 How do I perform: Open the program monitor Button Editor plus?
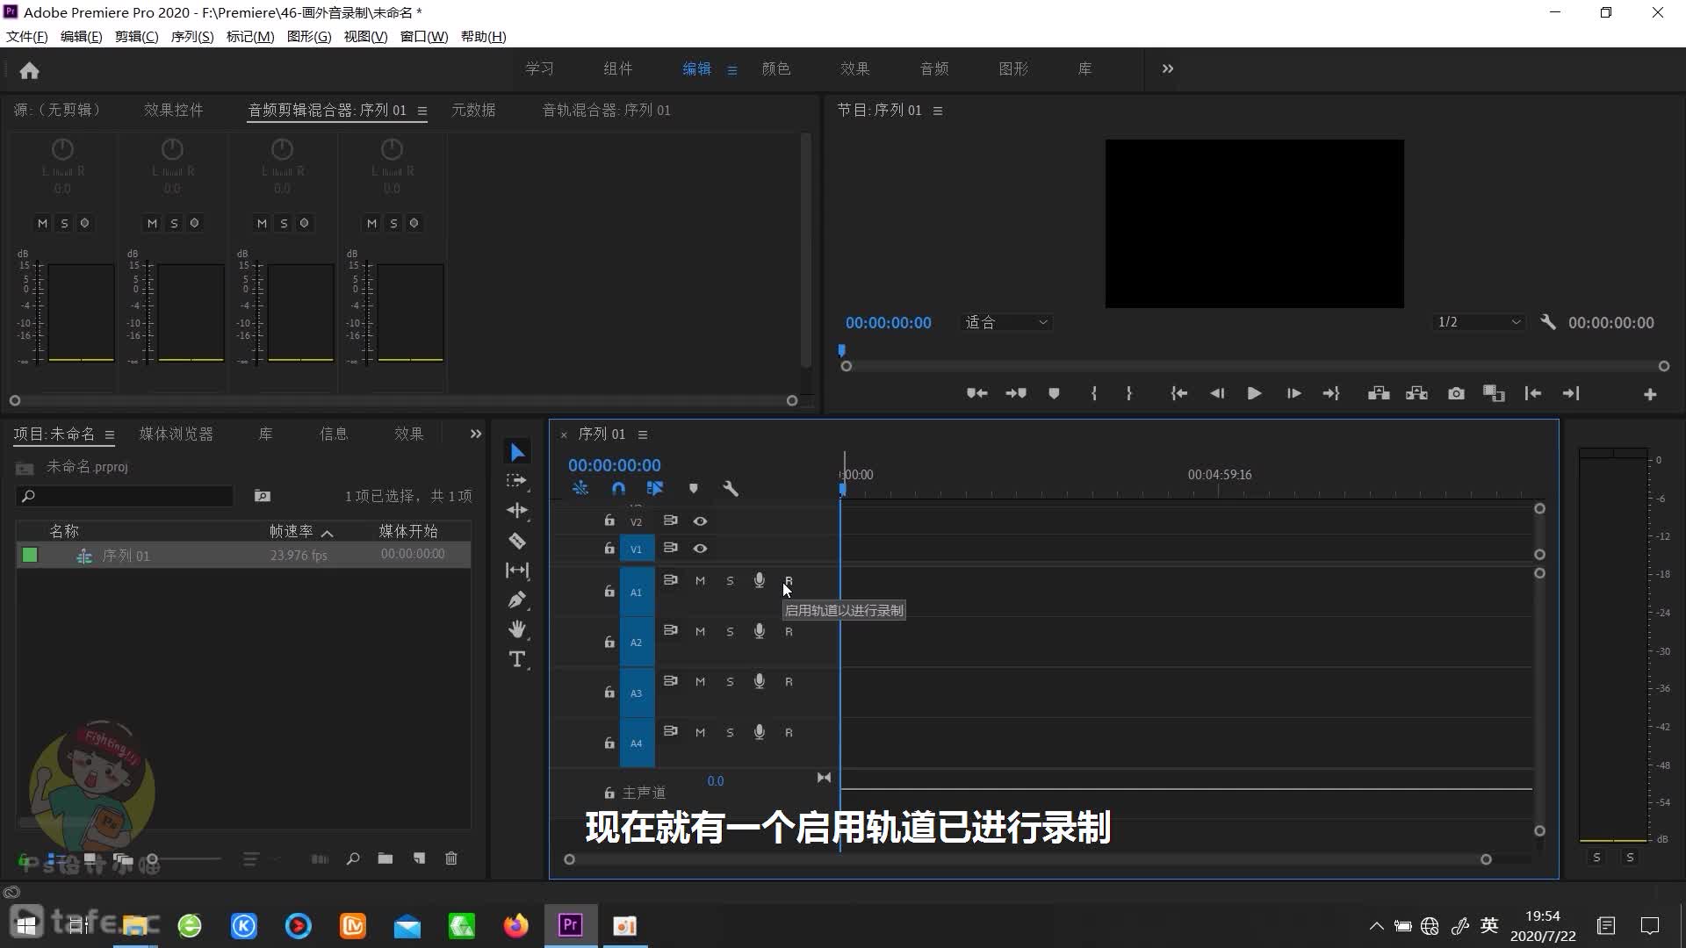1650,395
